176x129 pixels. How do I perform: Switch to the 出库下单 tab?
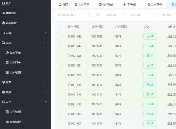coord(155,5)
